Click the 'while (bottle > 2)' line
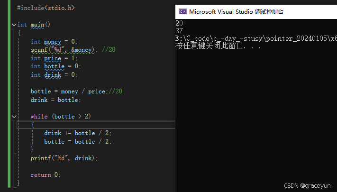This screenshot has width=337, height=192. click(x=61, y=117)
